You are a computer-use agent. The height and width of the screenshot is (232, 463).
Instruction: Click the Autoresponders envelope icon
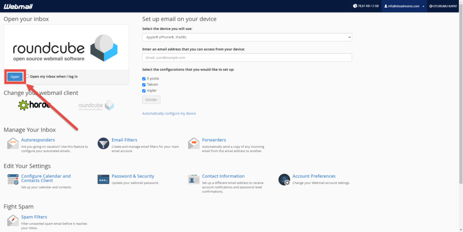coord(13,143)
